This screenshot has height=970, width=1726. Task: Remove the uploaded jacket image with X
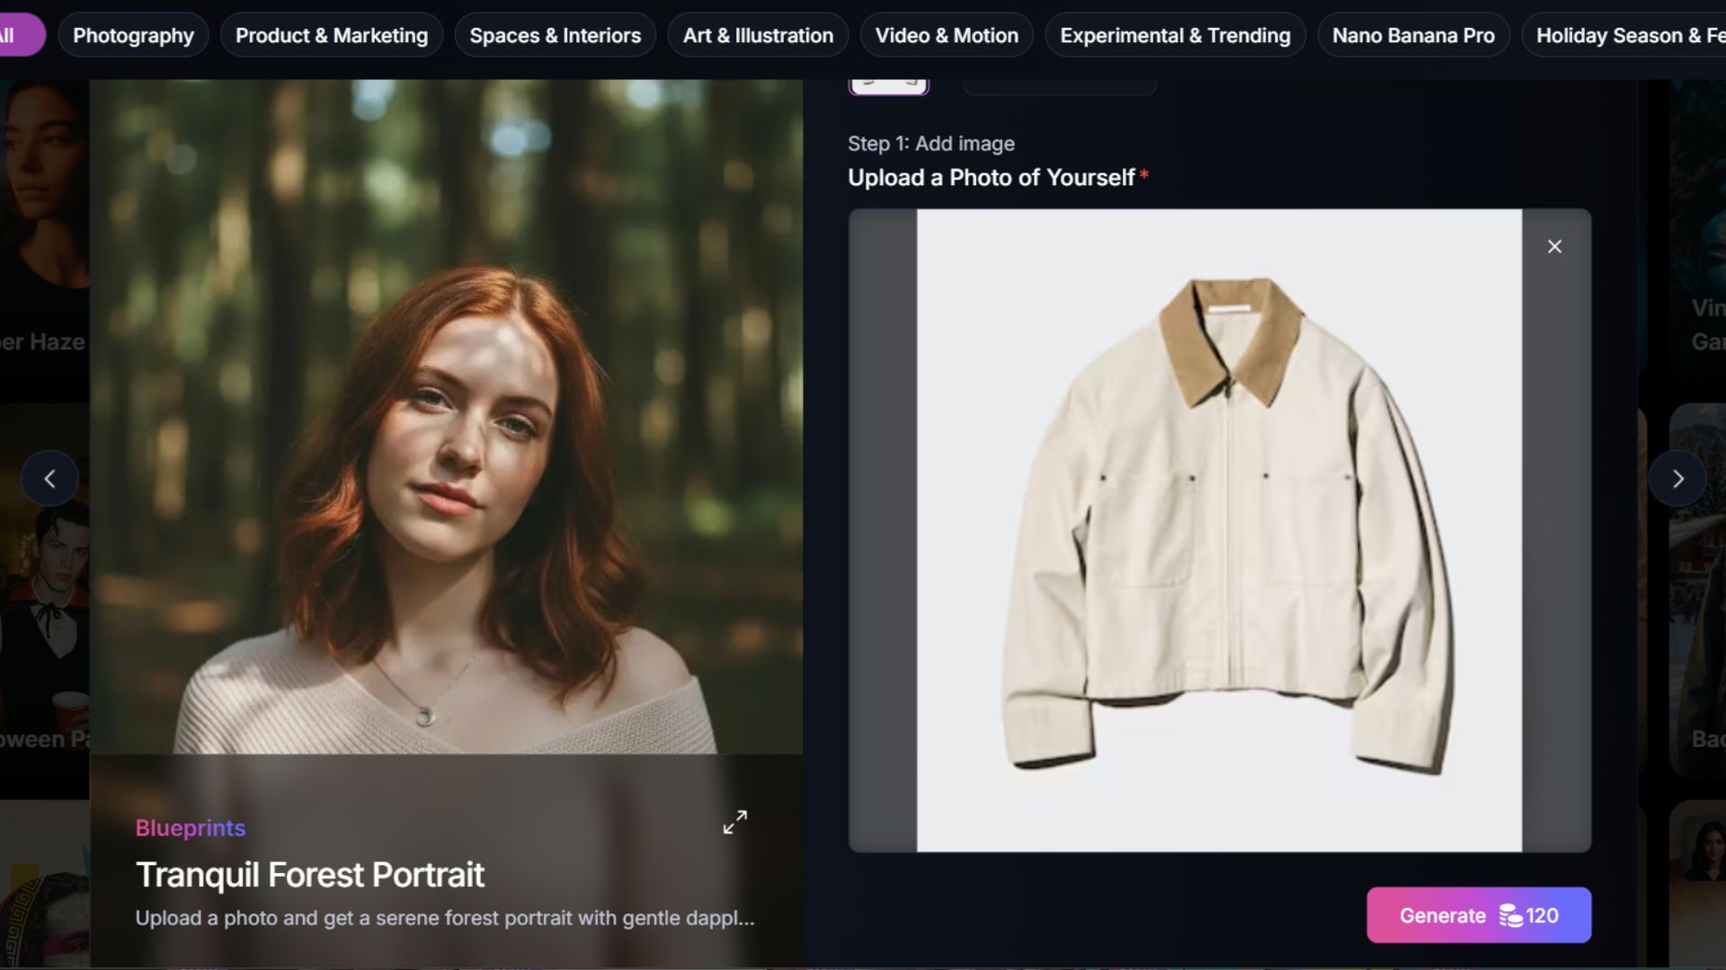(x=1554, y=246)
